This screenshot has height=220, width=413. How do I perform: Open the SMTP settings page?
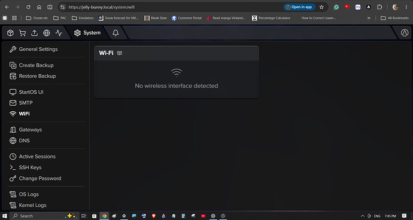[x=21, y=103]
